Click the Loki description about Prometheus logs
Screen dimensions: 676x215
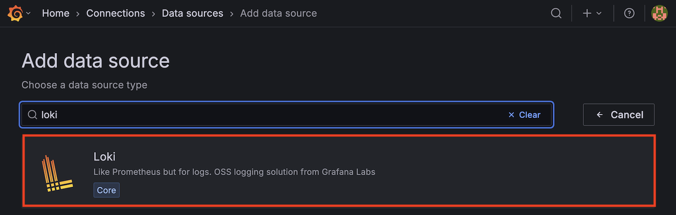point(234,172)
